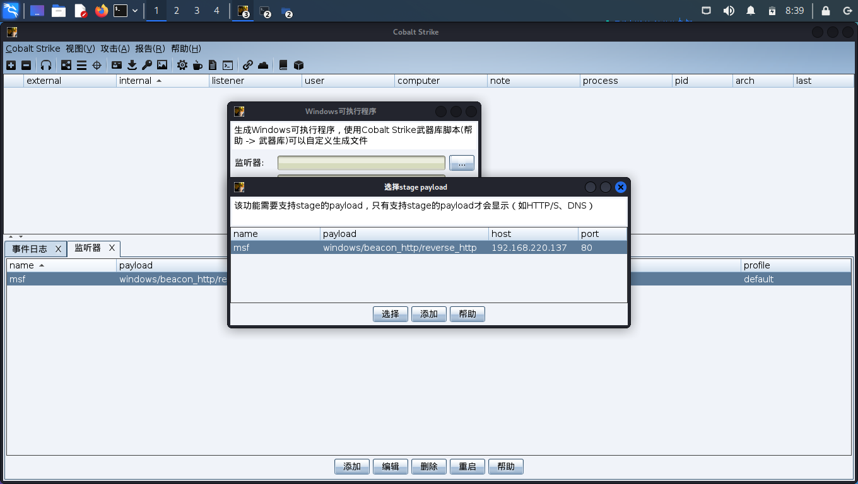This screenshot has width=858, height=484.
Task: Sort sessions by process column header
Action: point(626,81)
